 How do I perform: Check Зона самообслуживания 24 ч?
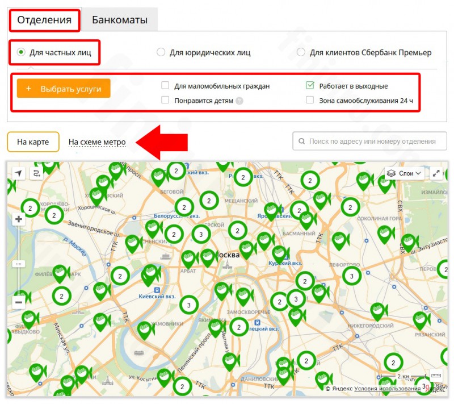310,100
